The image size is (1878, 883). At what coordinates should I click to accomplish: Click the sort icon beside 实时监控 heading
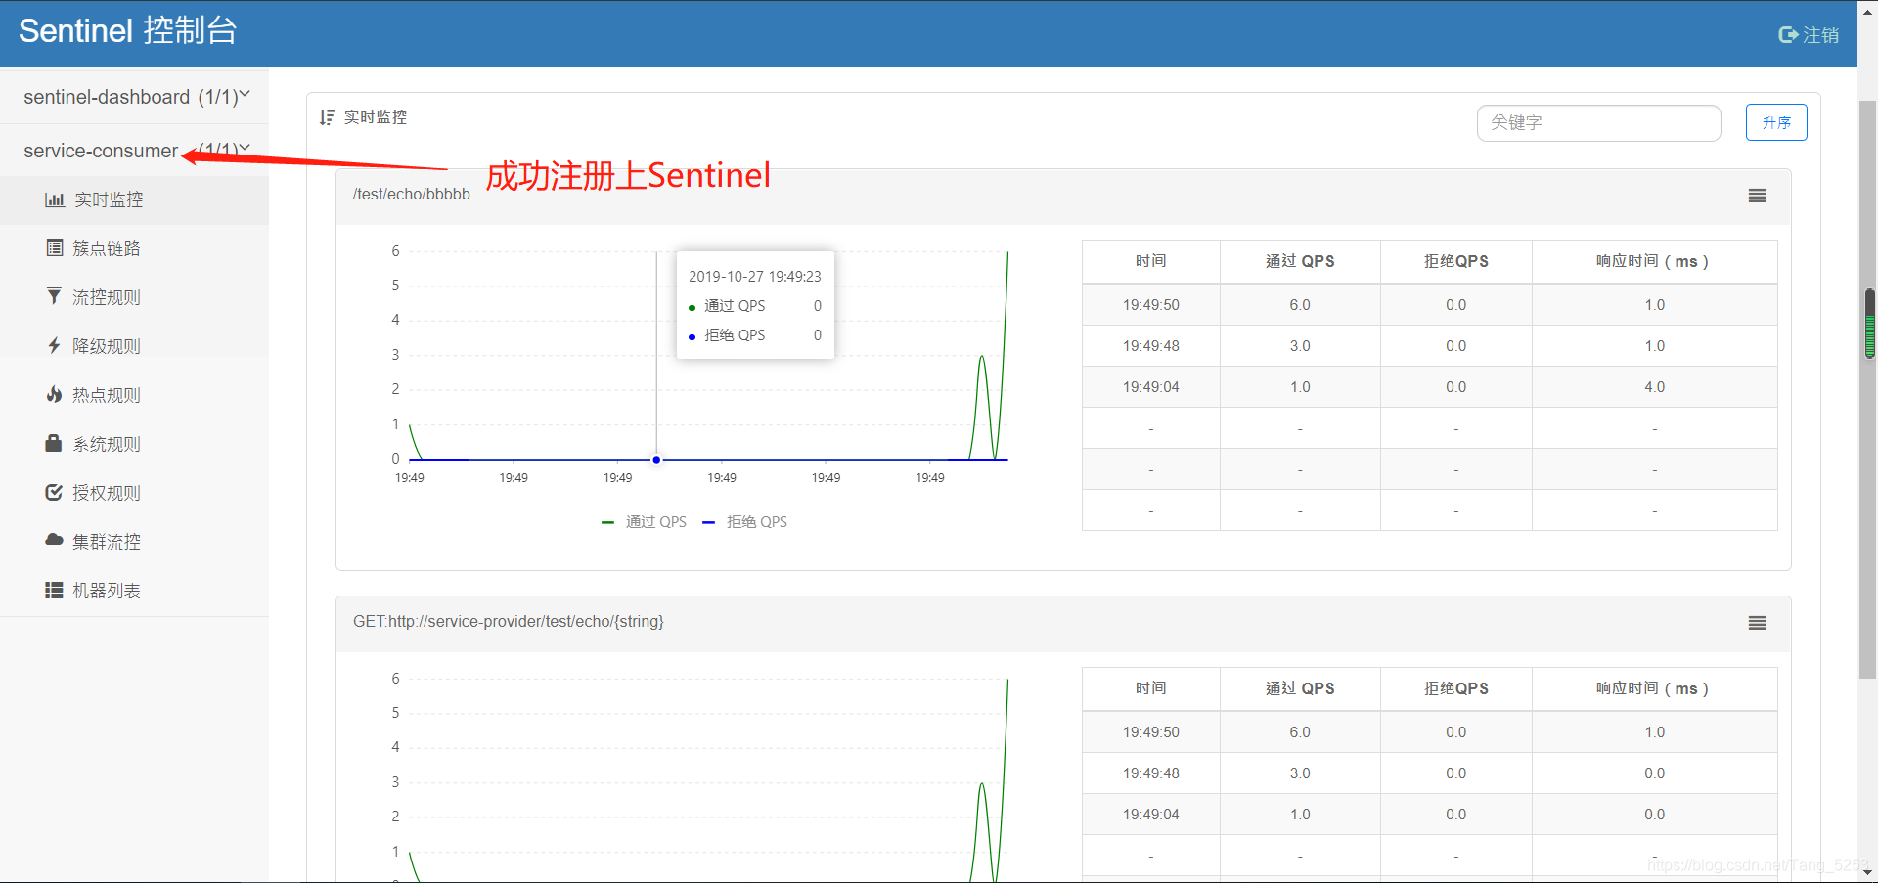pos(327,117)
